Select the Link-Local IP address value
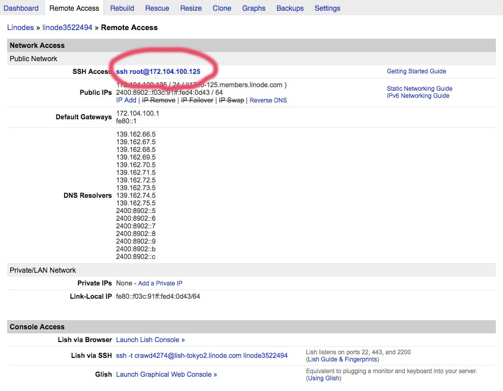The height and width of the screenshot is (391, 503). click(x=158, y=296)
